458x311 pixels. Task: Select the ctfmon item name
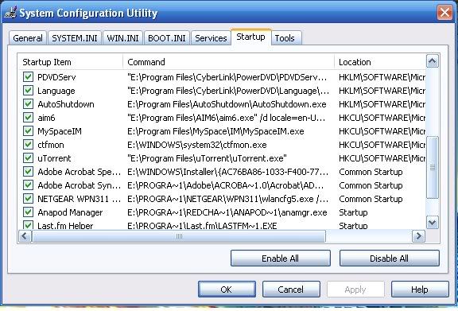click(51, 145)
